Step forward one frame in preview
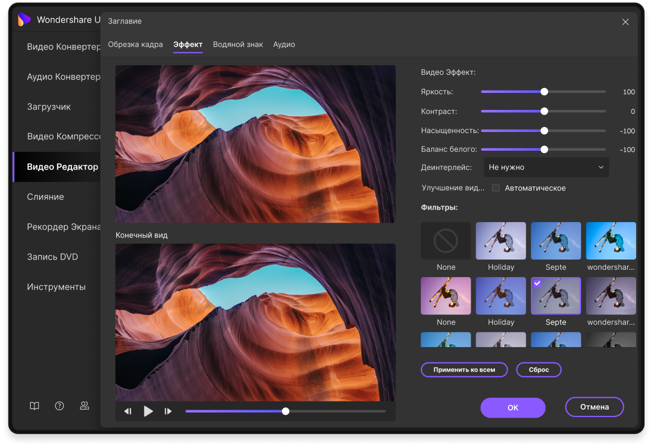 (x=168, y=411)
